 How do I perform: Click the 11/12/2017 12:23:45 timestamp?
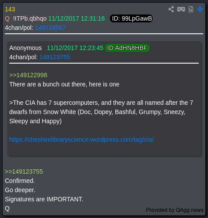pyautogui.click(x=75, y=48)
